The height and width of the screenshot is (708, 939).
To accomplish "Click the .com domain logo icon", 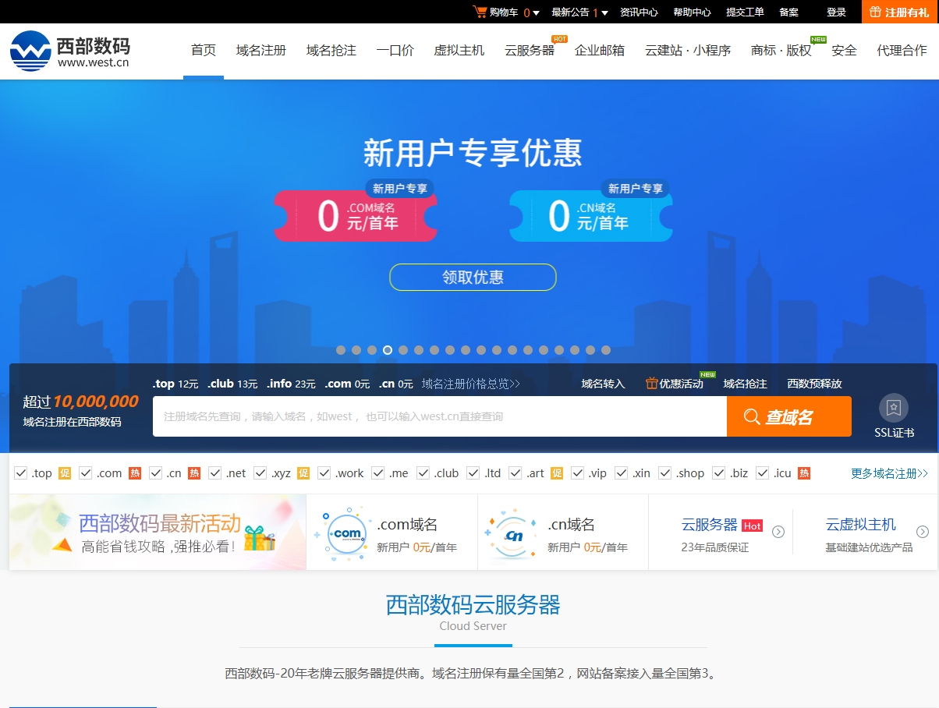I will pos(344,534).
